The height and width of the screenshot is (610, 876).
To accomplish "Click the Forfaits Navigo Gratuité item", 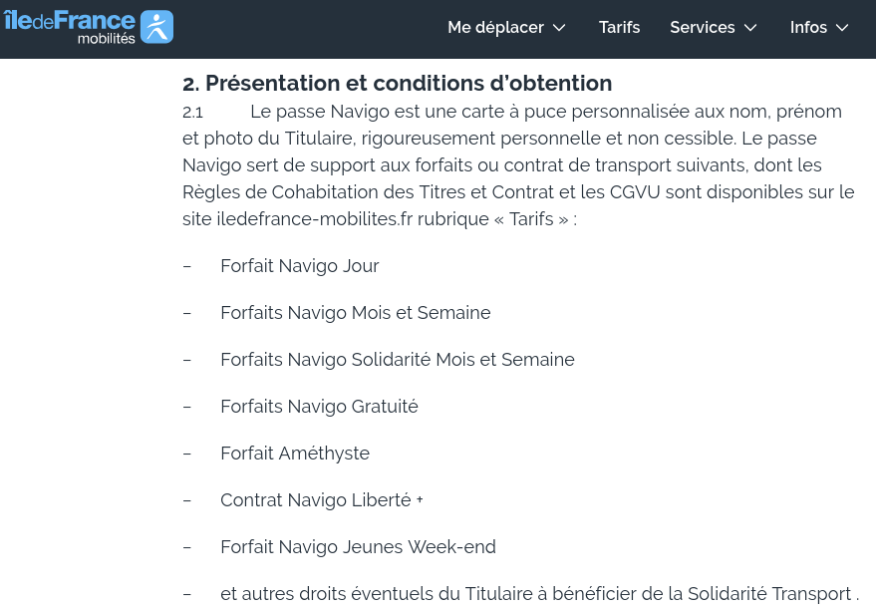I will point(319,407).
